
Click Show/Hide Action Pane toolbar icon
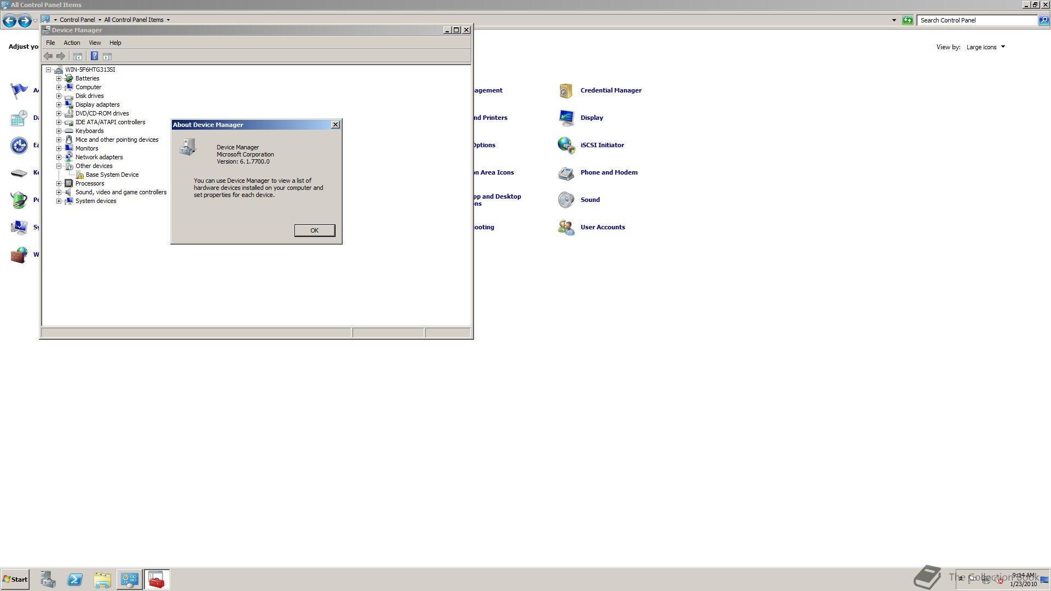107,56
